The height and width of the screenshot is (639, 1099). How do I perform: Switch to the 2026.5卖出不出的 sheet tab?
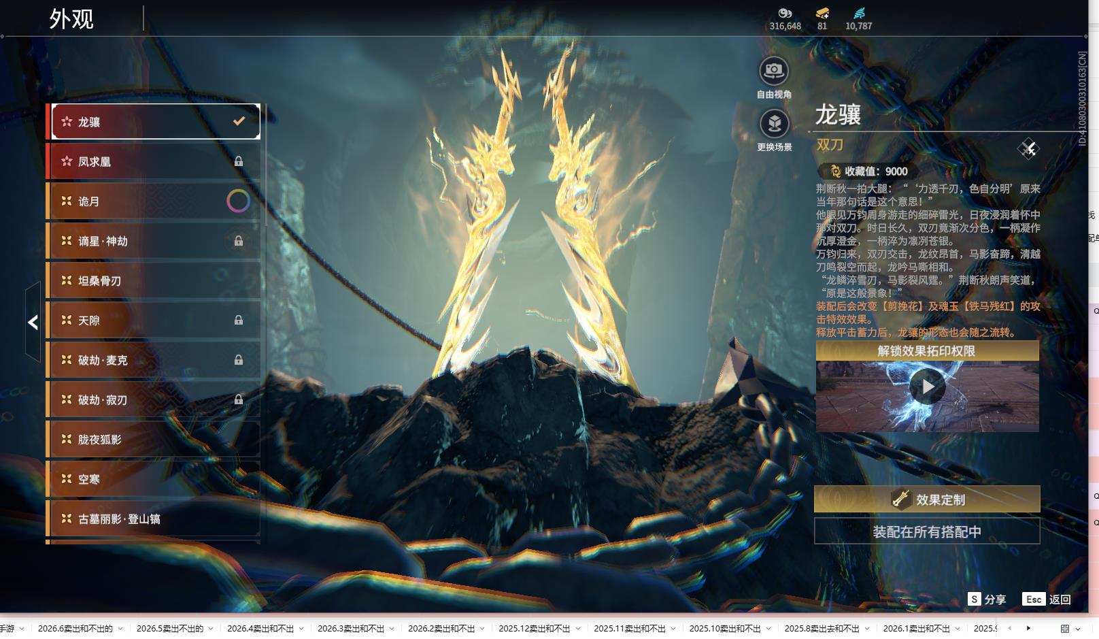tap(170, 629)
